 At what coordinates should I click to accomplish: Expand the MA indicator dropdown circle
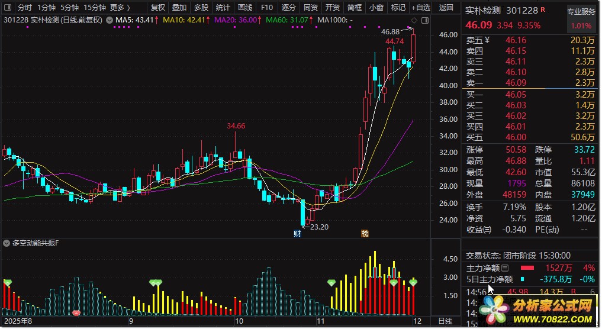110,20
